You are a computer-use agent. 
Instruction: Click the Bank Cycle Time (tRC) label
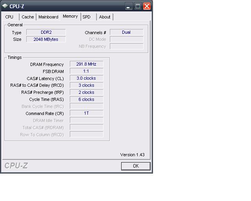tap(43, 107)
